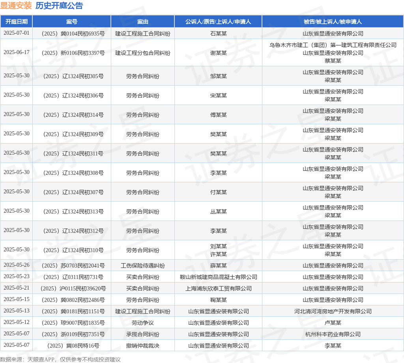Click cause 劳动争议
The height and width of the screenshot is (363, 404).
pyautogui.click(x=143, y=323)
